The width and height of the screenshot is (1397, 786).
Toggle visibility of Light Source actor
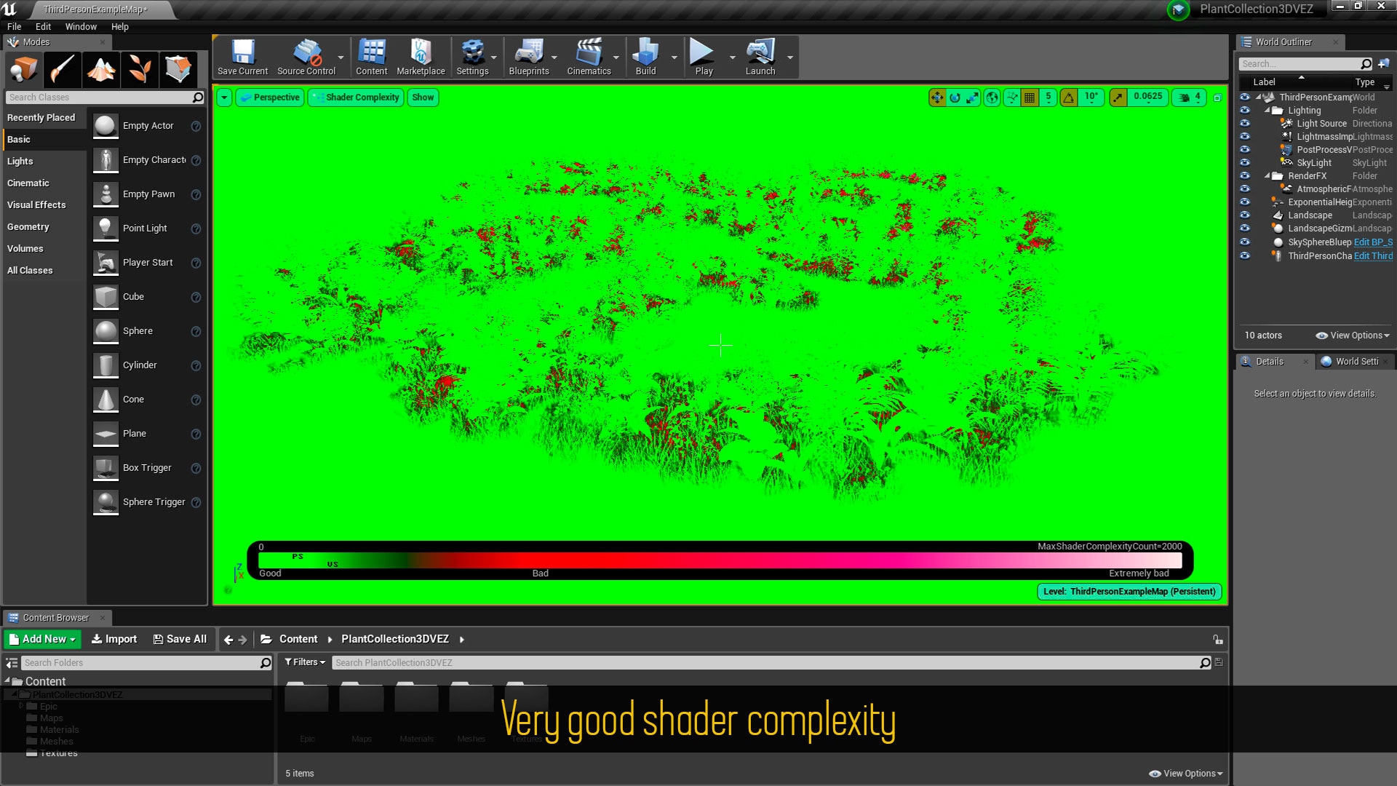[1245, 124]
